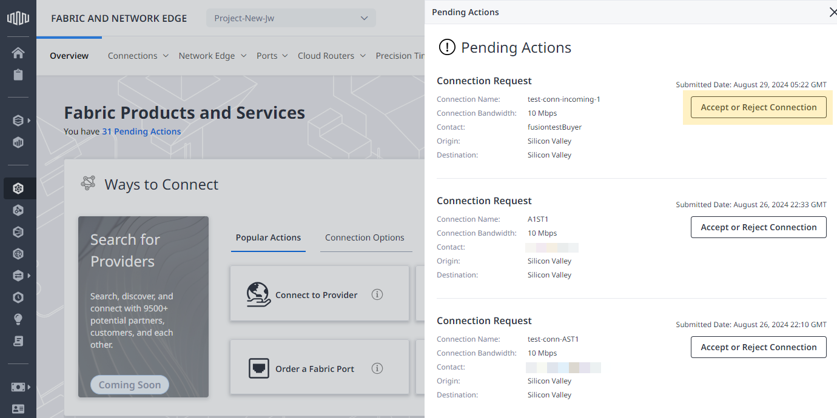This screenshot has width=837, height=418.
Task: Click the Fabric Products and Services heading
Action: click(x=184, y=113)
